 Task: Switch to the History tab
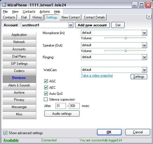[37, 17]
